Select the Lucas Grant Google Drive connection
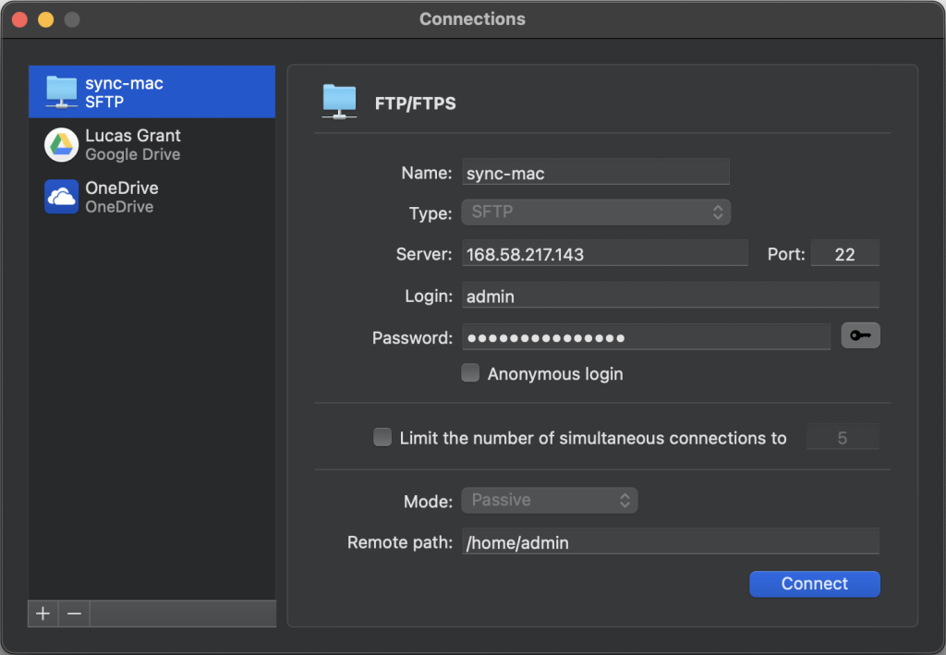The image size is (946, 655). point(152,144)
